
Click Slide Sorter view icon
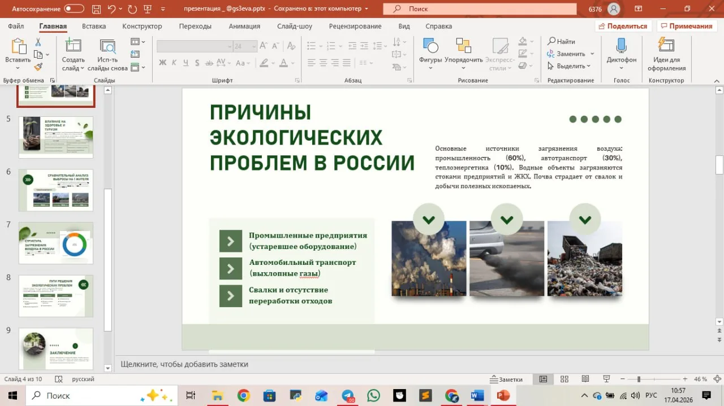pos(564,379)
